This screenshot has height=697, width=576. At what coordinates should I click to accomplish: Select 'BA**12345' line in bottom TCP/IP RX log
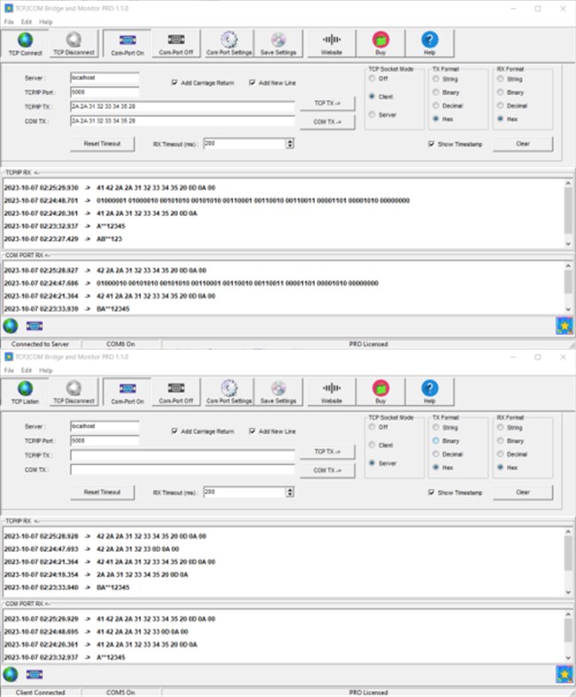[x=67, y=588]
